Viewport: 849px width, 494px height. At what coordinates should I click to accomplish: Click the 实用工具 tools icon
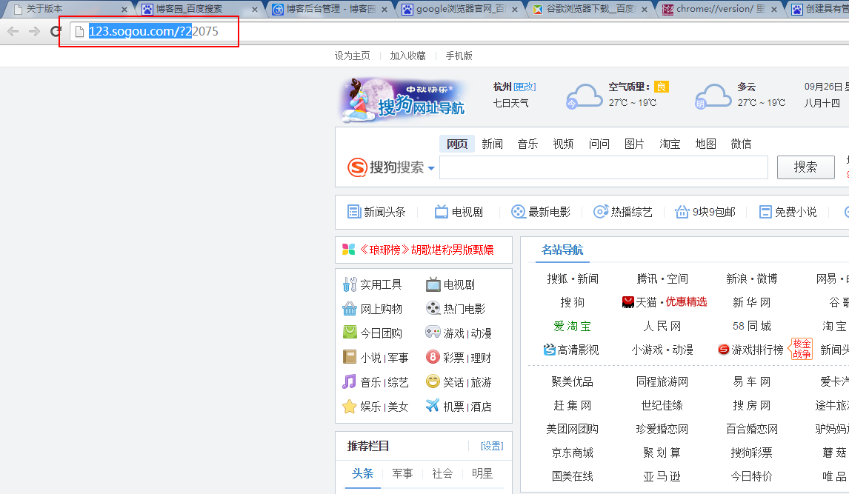[350, 284]
